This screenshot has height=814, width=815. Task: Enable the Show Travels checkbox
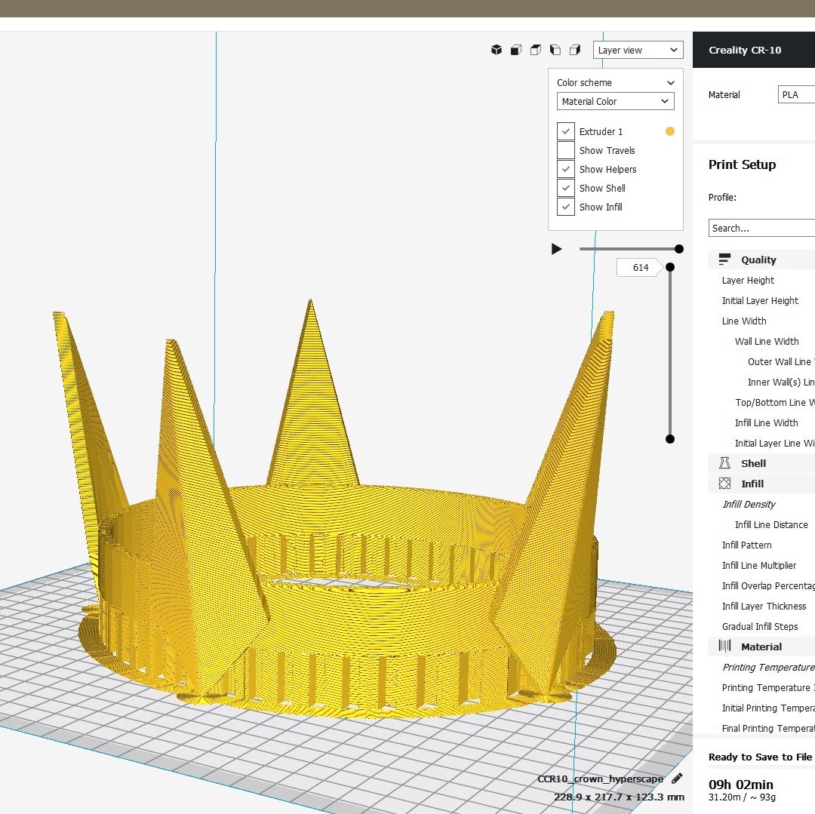point(566,150)
